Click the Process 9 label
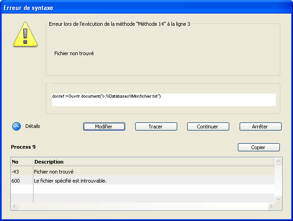293x221 pixels. tap(23, 147)
